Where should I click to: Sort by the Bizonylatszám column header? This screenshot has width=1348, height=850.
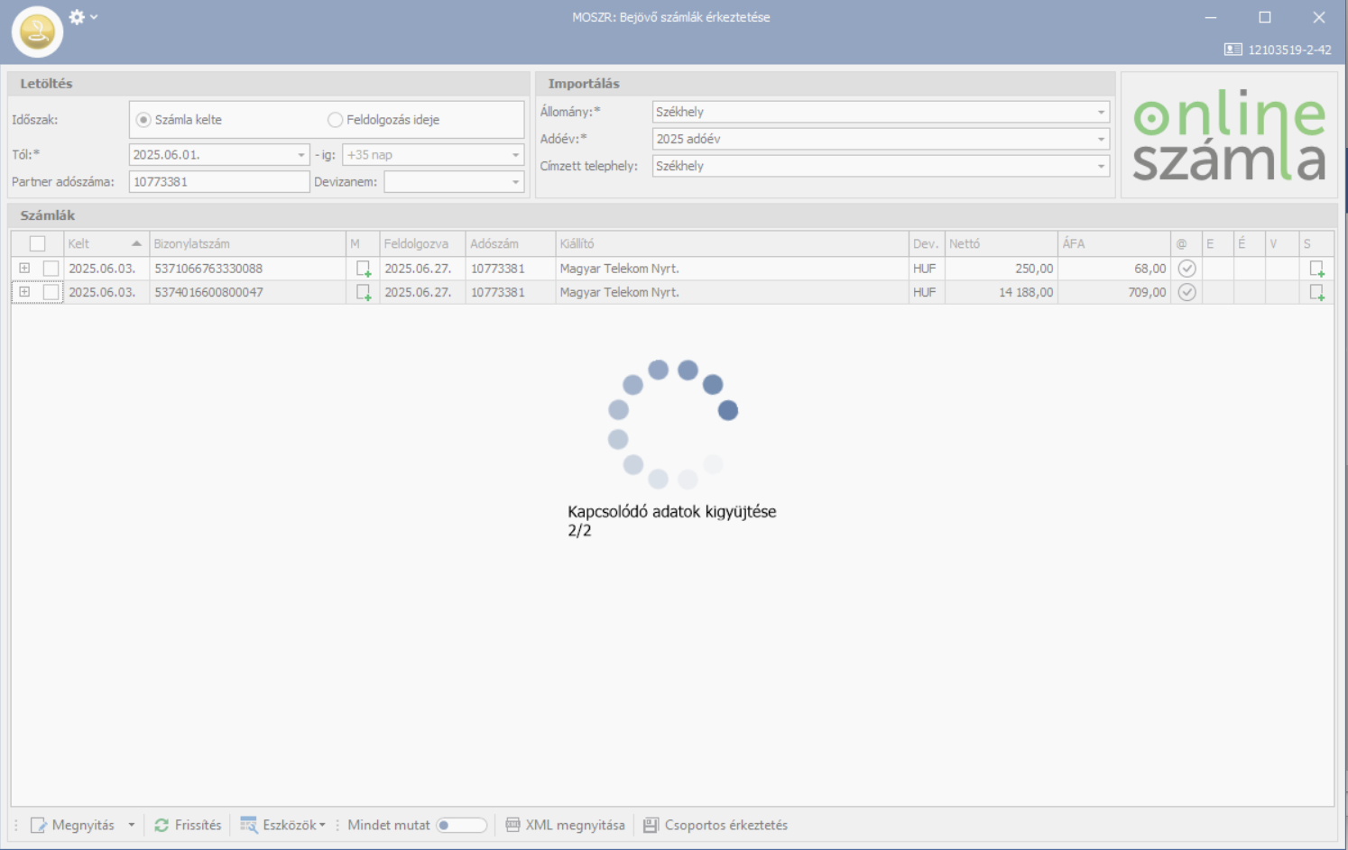247,243
